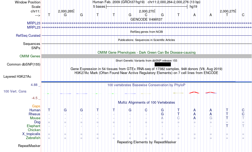Click the 2,000,265 coordinate on the ruler
The height and width of the screenshot is (152, 252).
tap(66, 11)
